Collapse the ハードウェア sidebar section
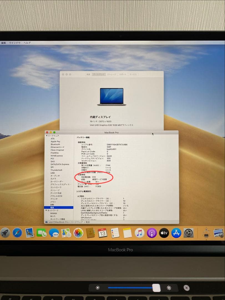 tap(46, 136)
